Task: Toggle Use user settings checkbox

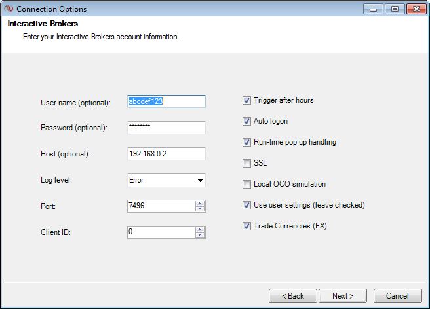Action: point(246,205)
